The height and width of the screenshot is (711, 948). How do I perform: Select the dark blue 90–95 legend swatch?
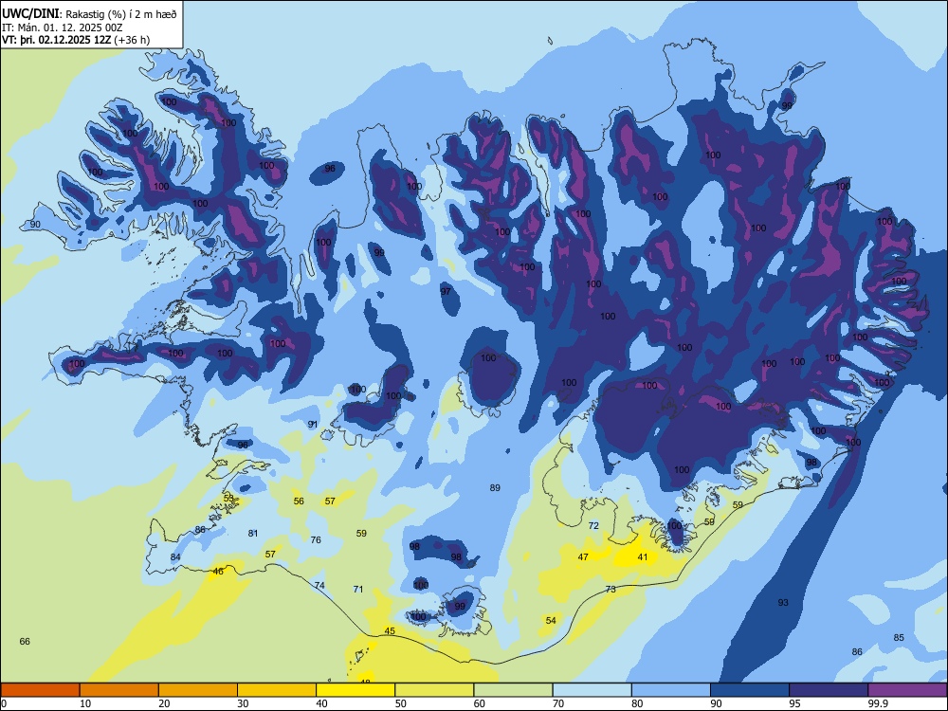(750, 690)
